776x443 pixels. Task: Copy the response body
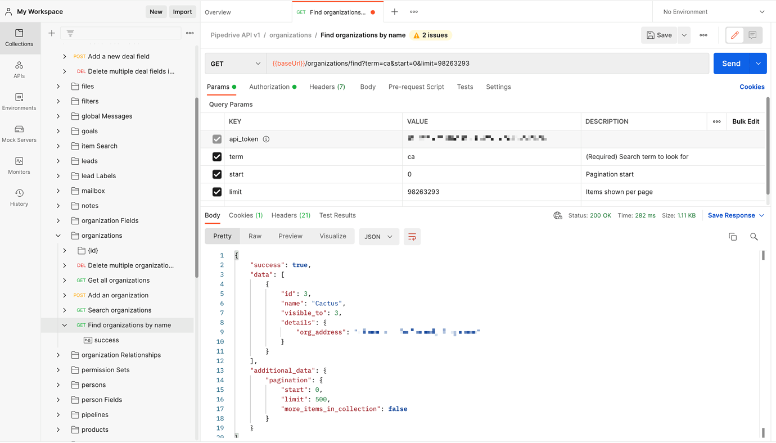(x=733, y=237)
